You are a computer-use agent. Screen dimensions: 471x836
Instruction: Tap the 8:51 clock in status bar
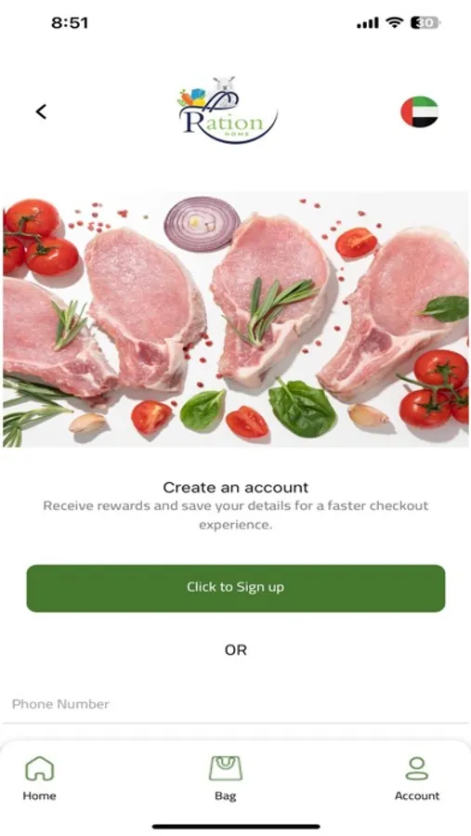tap(70, 22)
